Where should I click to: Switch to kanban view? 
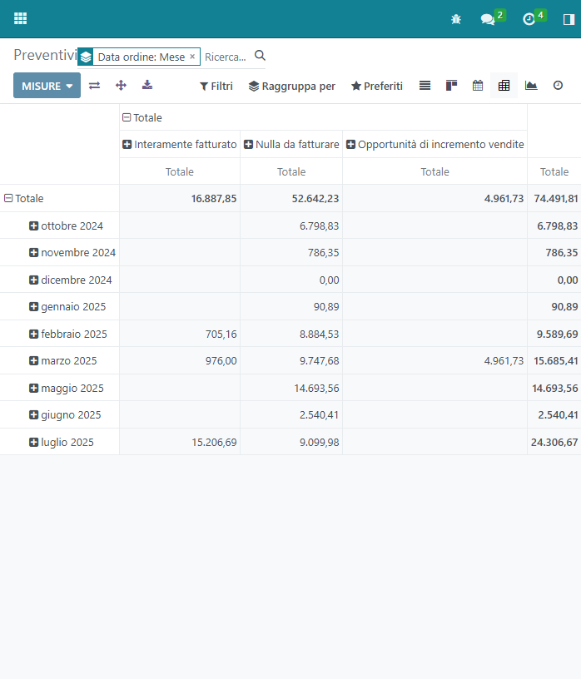[x=451, y=86]
